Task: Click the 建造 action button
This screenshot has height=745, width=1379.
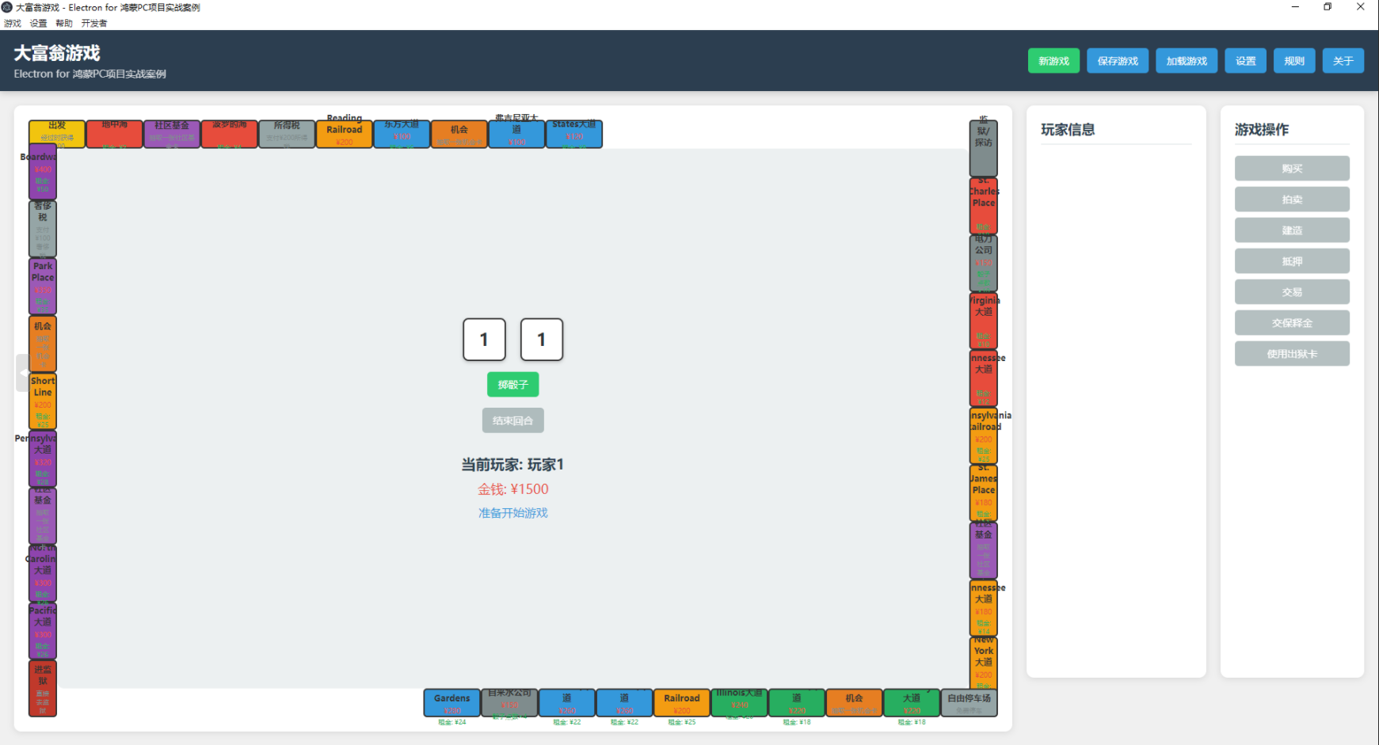Action: (x=1292, y=230)
